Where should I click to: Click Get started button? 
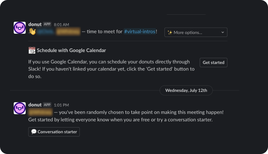tap(213, 63)
